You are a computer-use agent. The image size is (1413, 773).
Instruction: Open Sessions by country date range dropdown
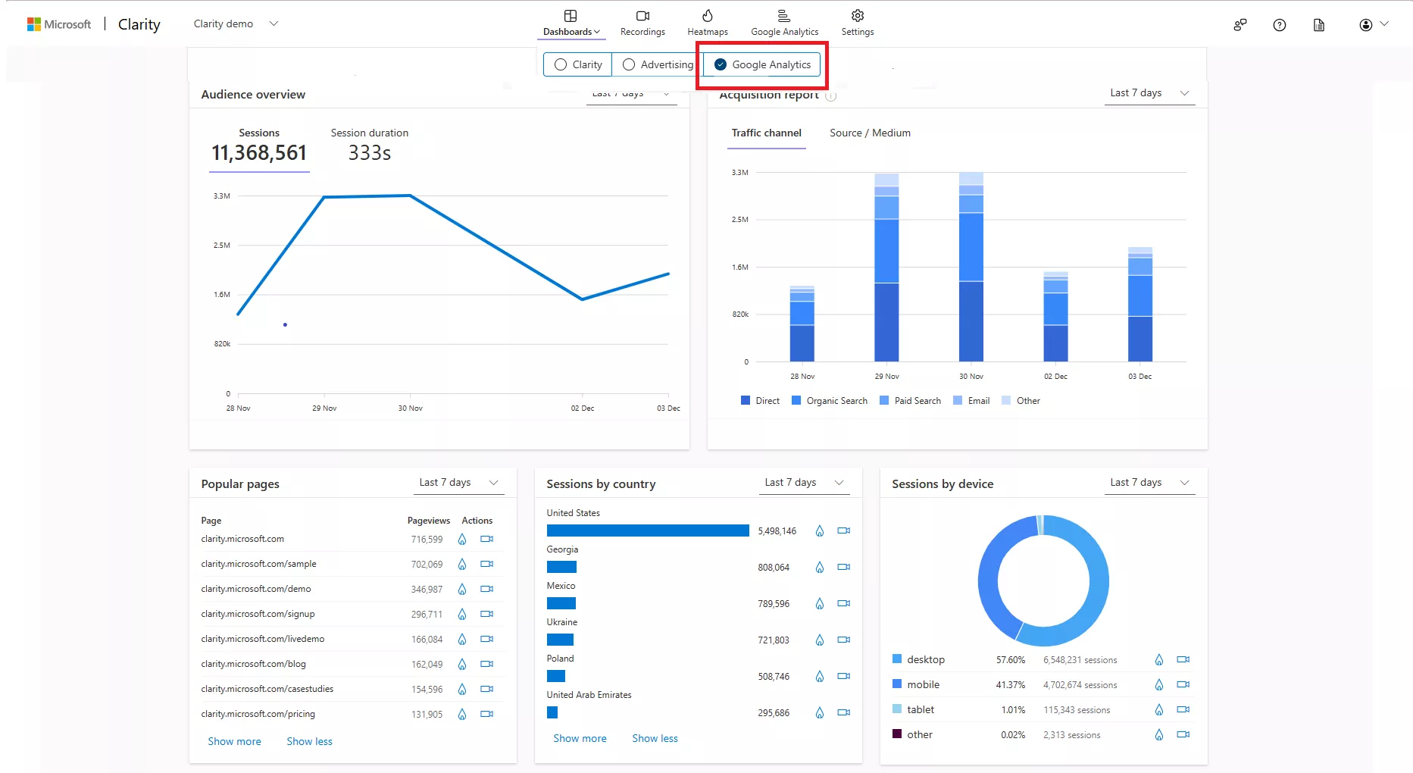coord(804,483)
